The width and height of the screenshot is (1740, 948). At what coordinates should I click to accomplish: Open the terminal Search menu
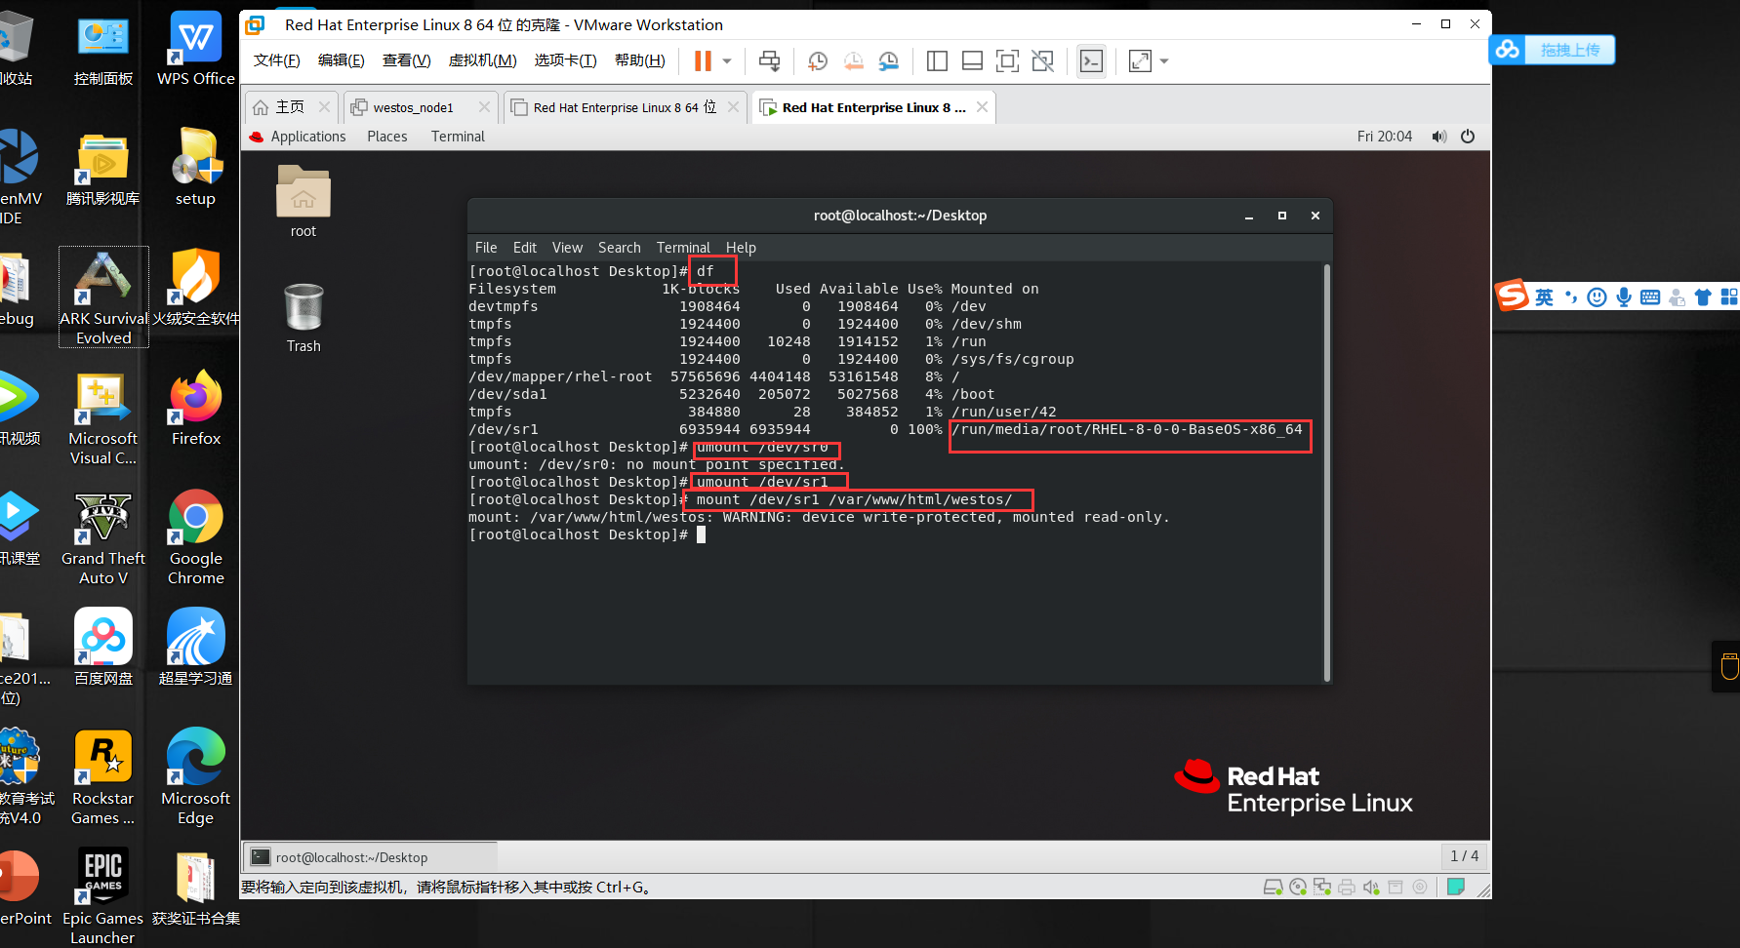(620, 248)
